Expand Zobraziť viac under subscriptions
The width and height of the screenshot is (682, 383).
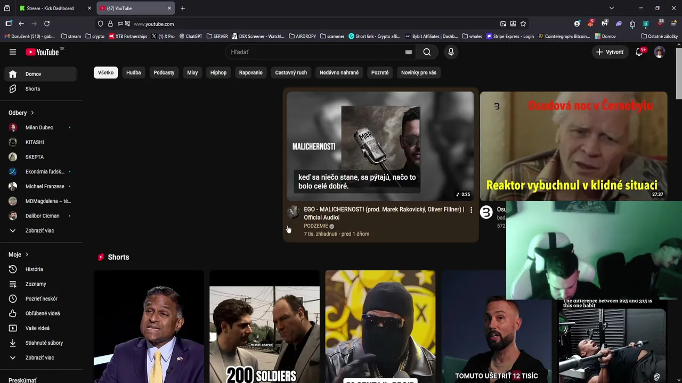tap(40, 230)
